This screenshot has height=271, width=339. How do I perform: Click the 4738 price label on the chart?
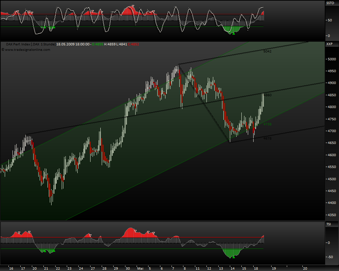pos(267,124)
